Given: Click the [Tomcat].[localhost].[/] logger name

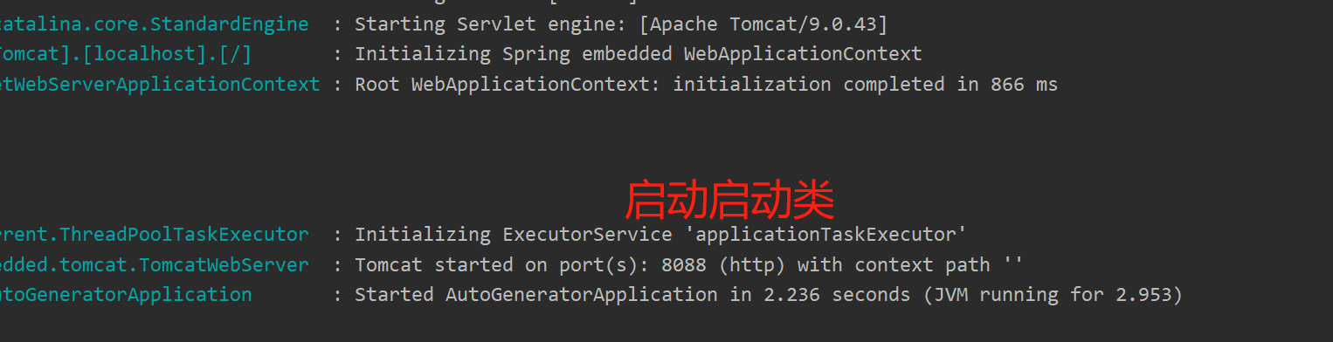Looking at the screenshot, I should 126,54.
